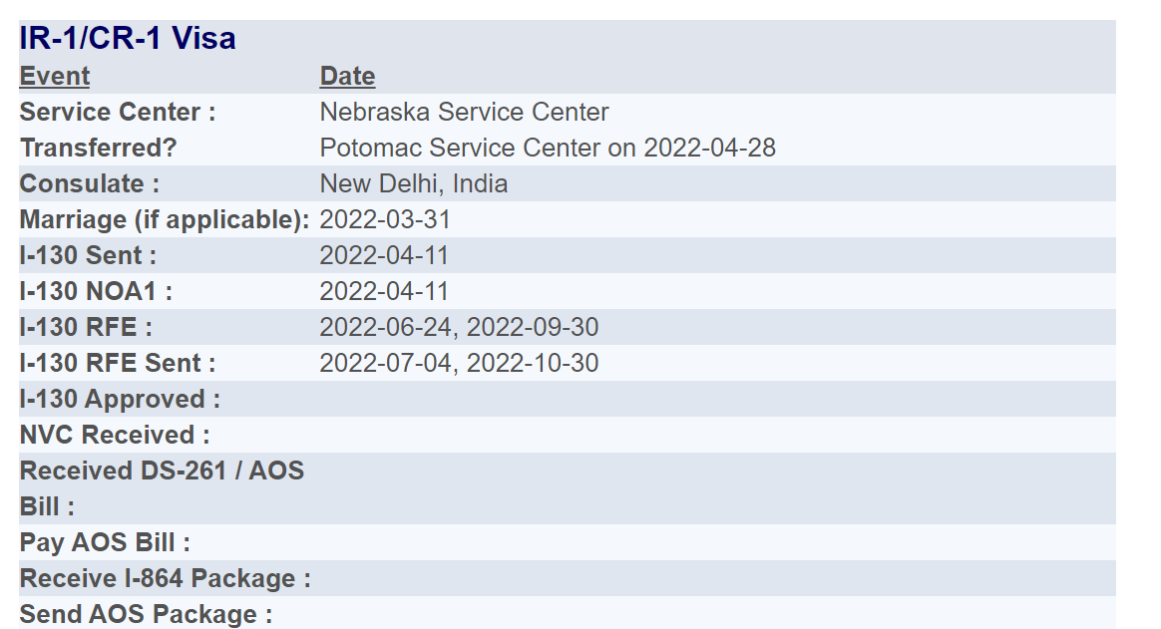The image size is (1161, 629).
Task: Click the Event column header
Action: coord(55,76)
